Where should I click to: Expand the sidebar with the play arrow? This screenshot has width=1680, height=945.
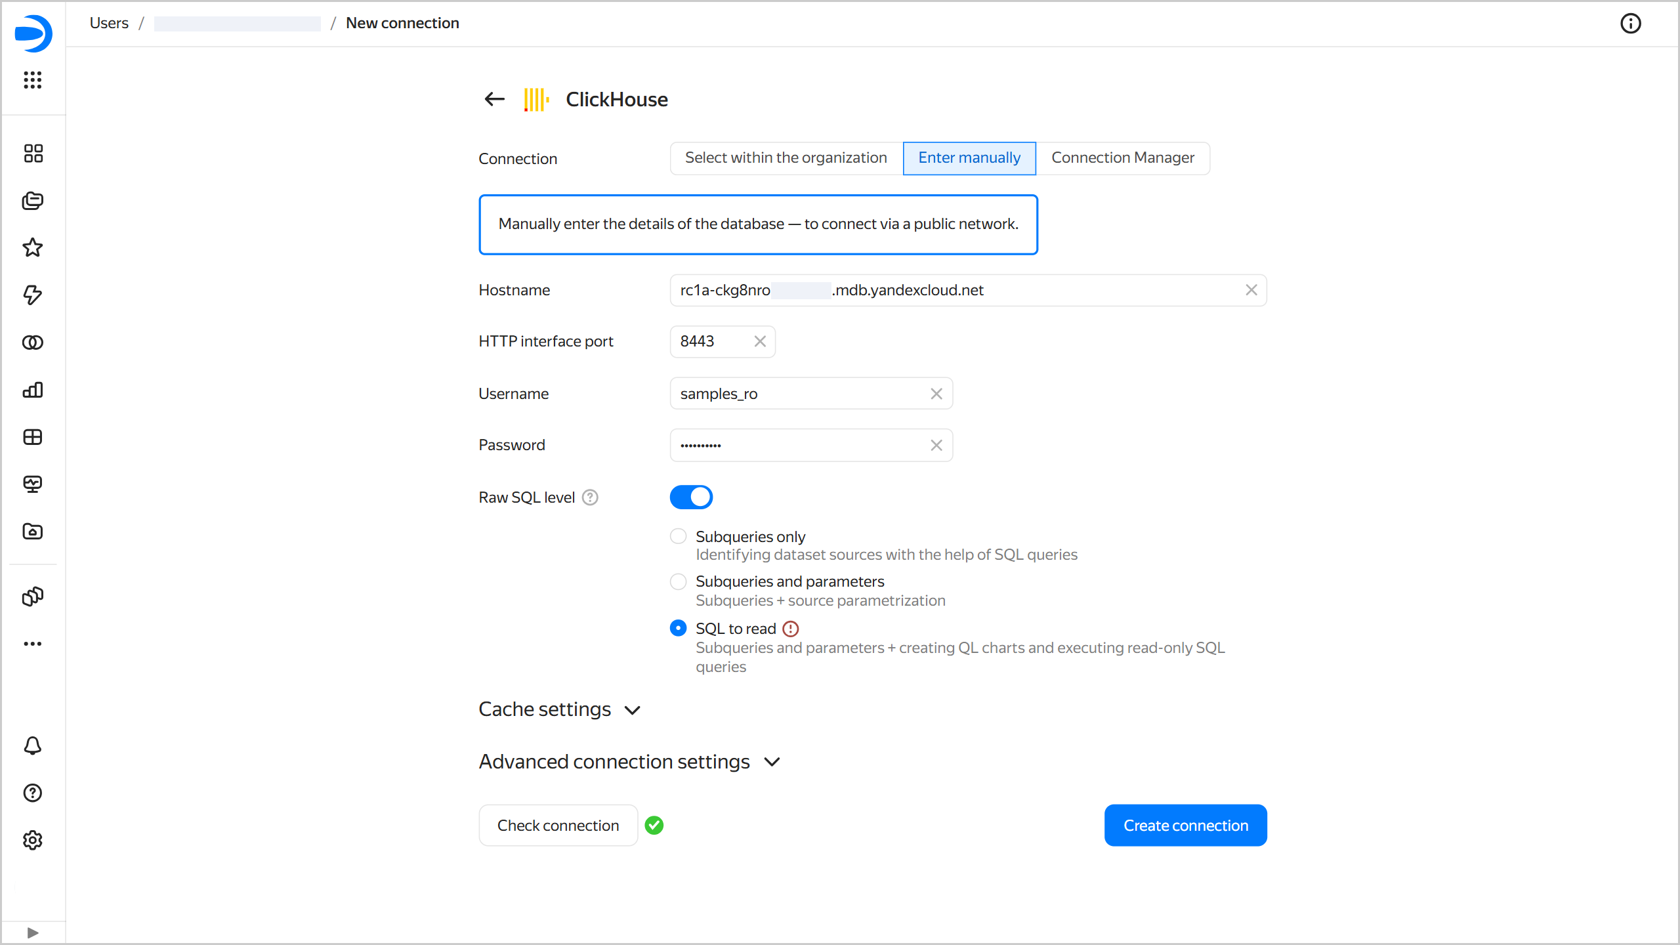click(x=33, y=933)
